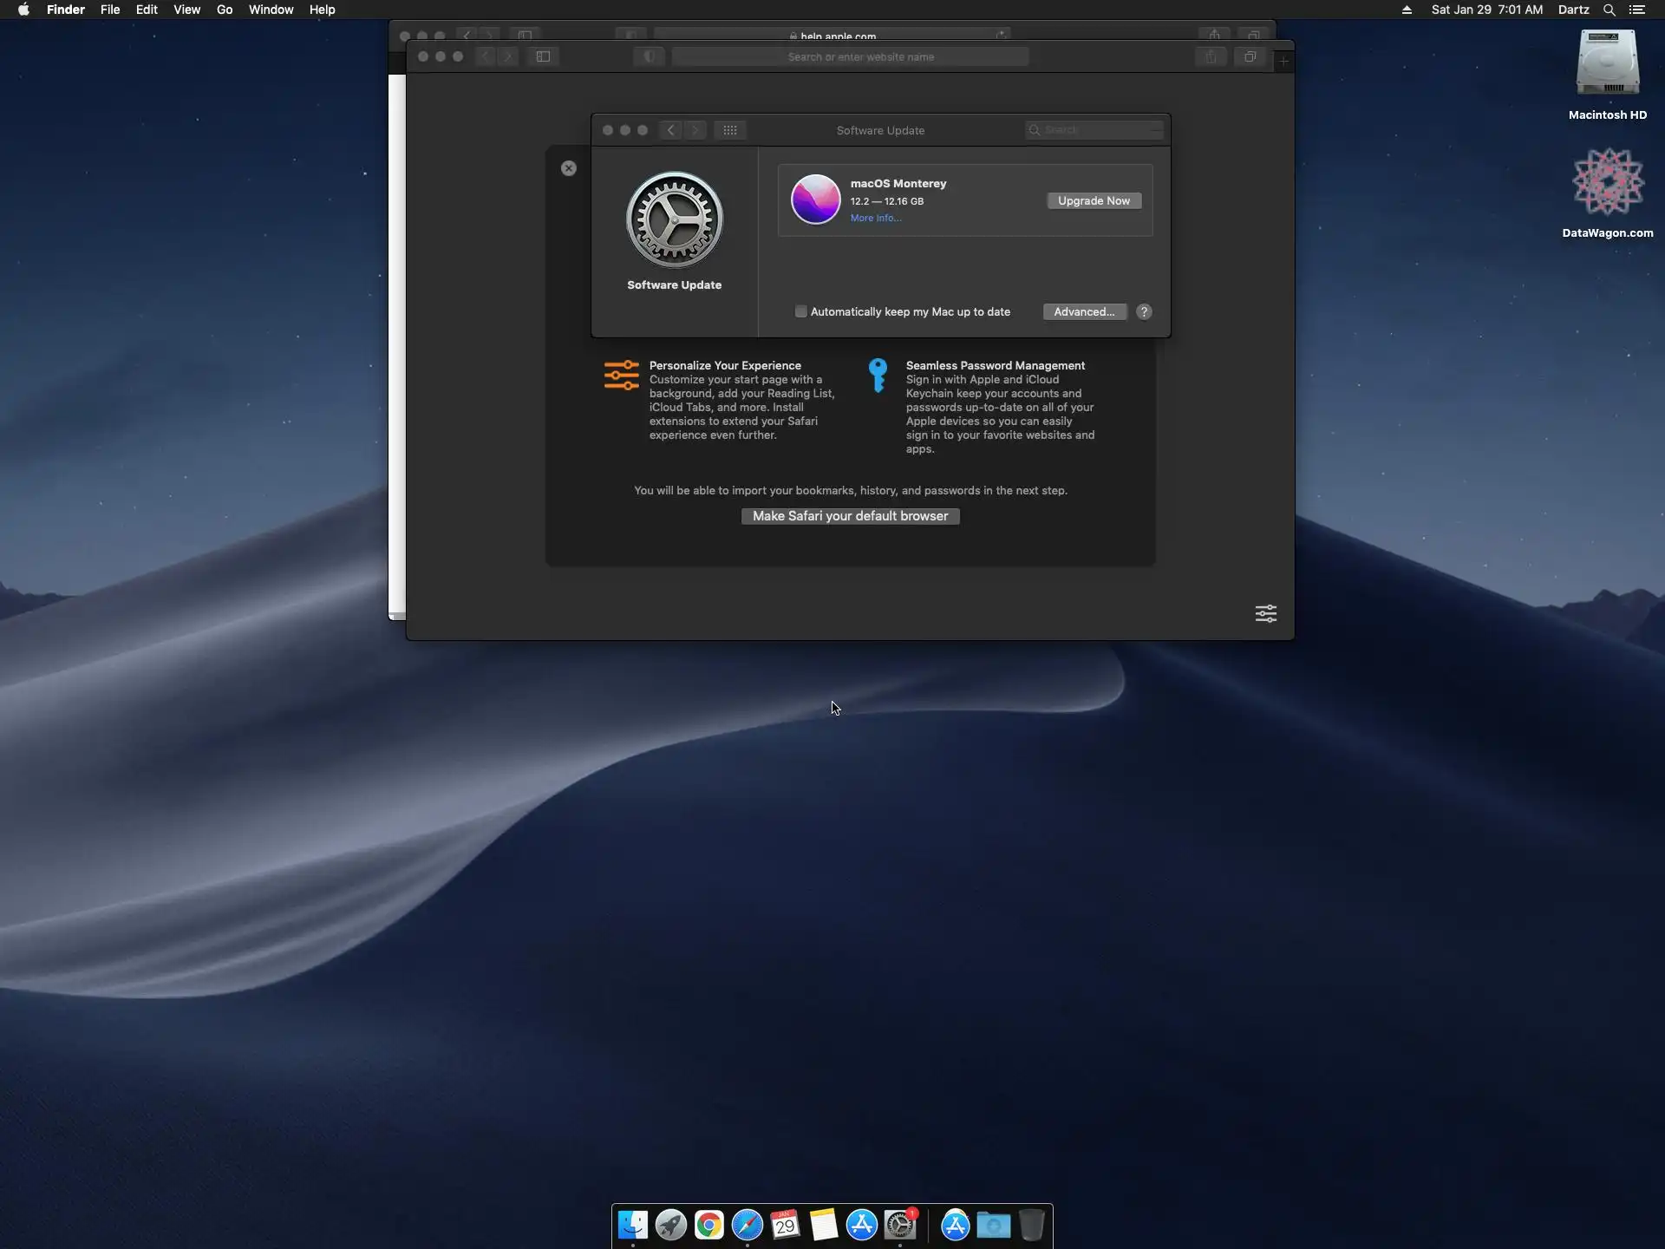This screenshot has height=1249, width=1665.
Task: Click Make Safari your default browser
Action: pyautogui.click(x=850, y=516)
